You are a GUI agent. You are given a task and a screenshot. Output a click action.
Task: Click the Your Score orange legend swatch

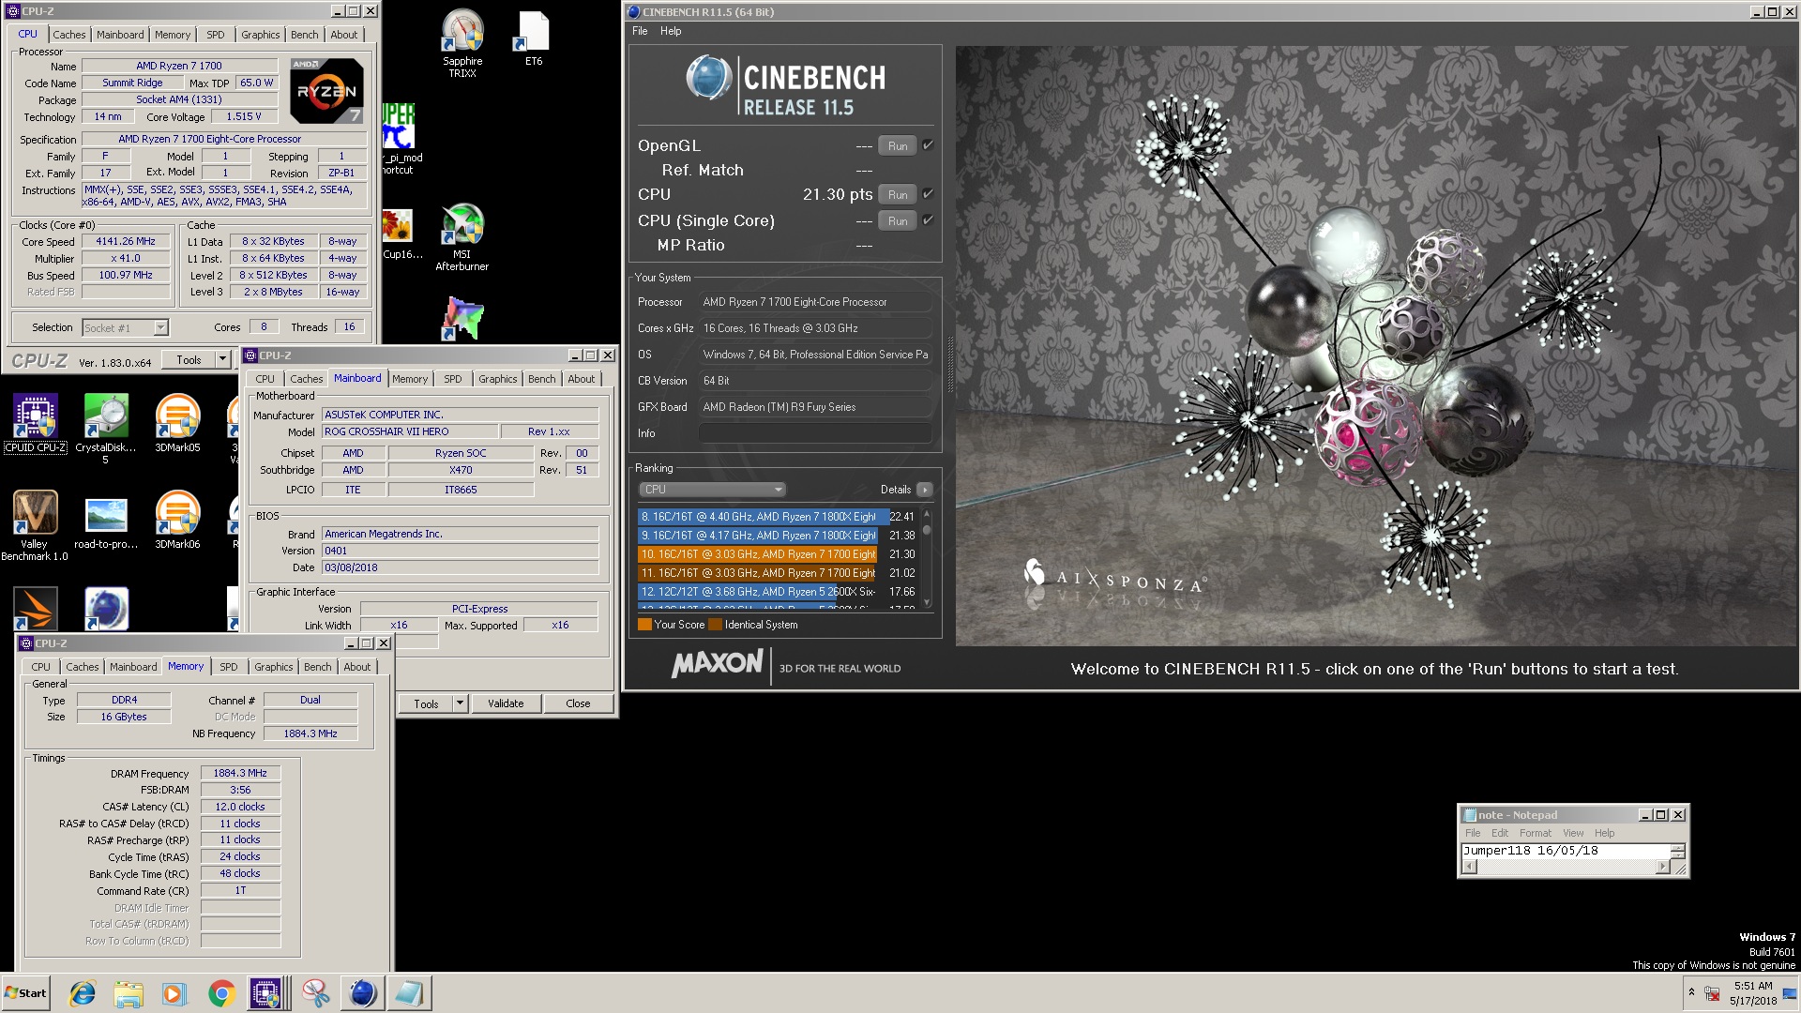coord(644,625)
